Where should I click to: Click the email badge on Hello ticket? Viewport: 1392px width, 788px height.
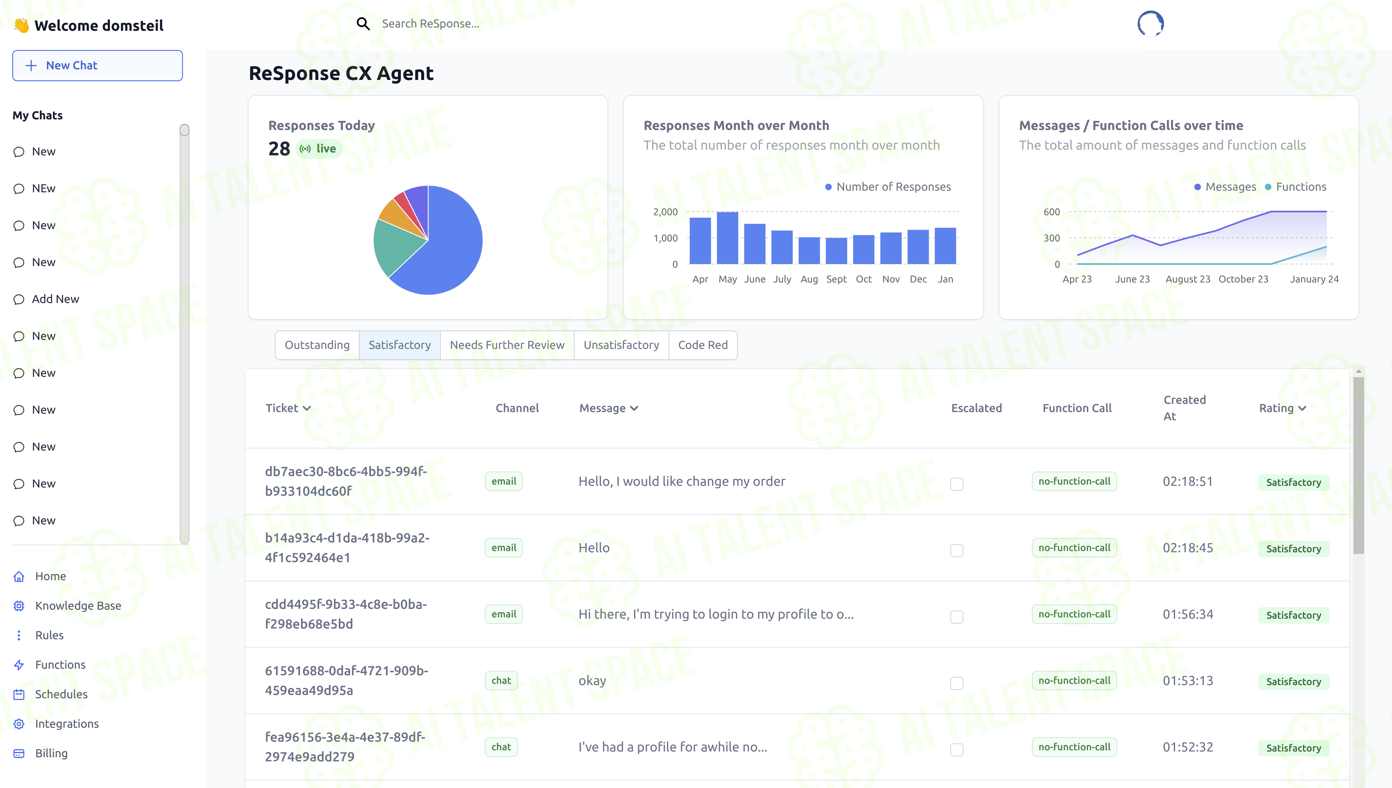[x=504, y=548]
